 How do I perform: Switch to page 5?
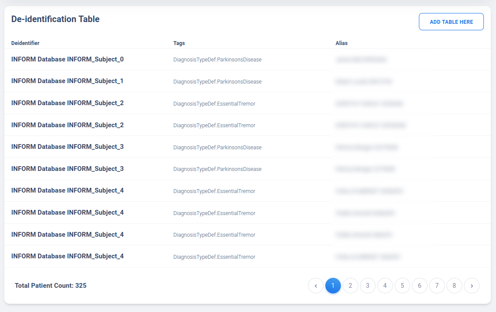click(402, 286)
